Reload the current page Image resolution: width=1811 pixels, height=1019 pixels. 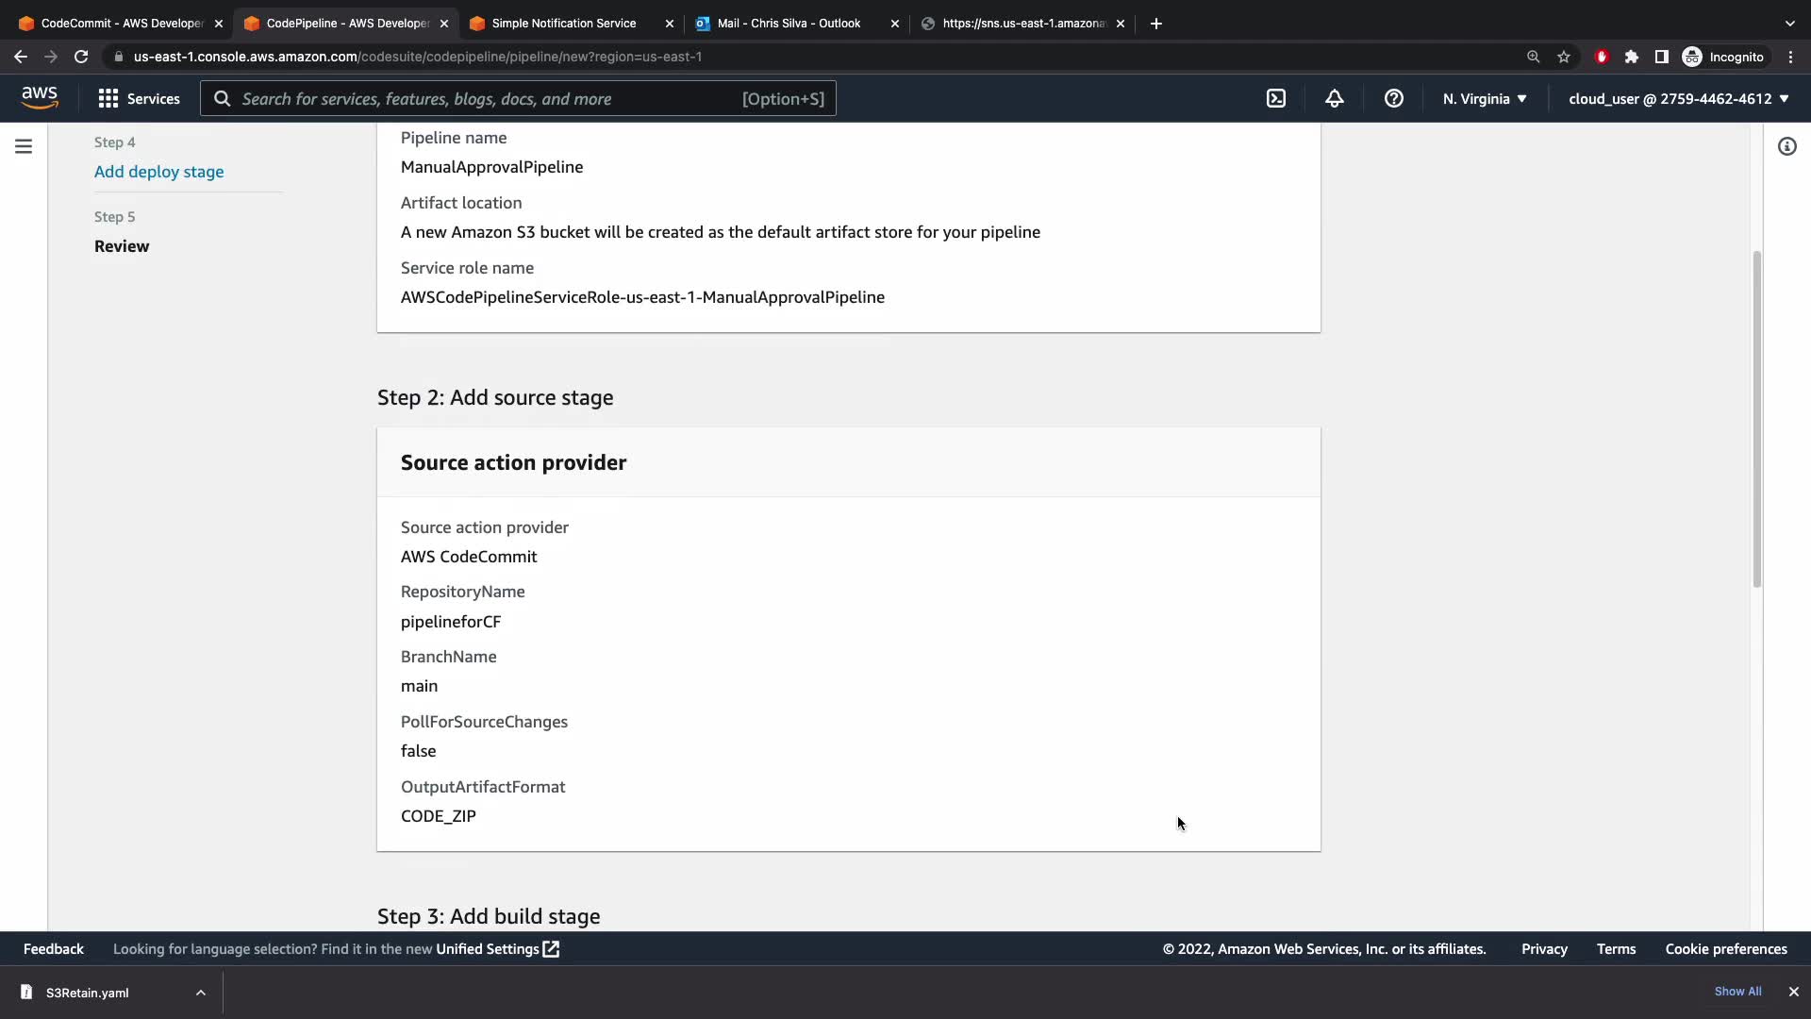click(x=81, y=57)
